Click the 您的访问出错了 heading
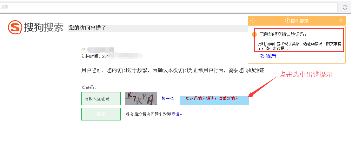Image resolution: width=352 pixels, height=153 pixels. [x=87, y=28]
